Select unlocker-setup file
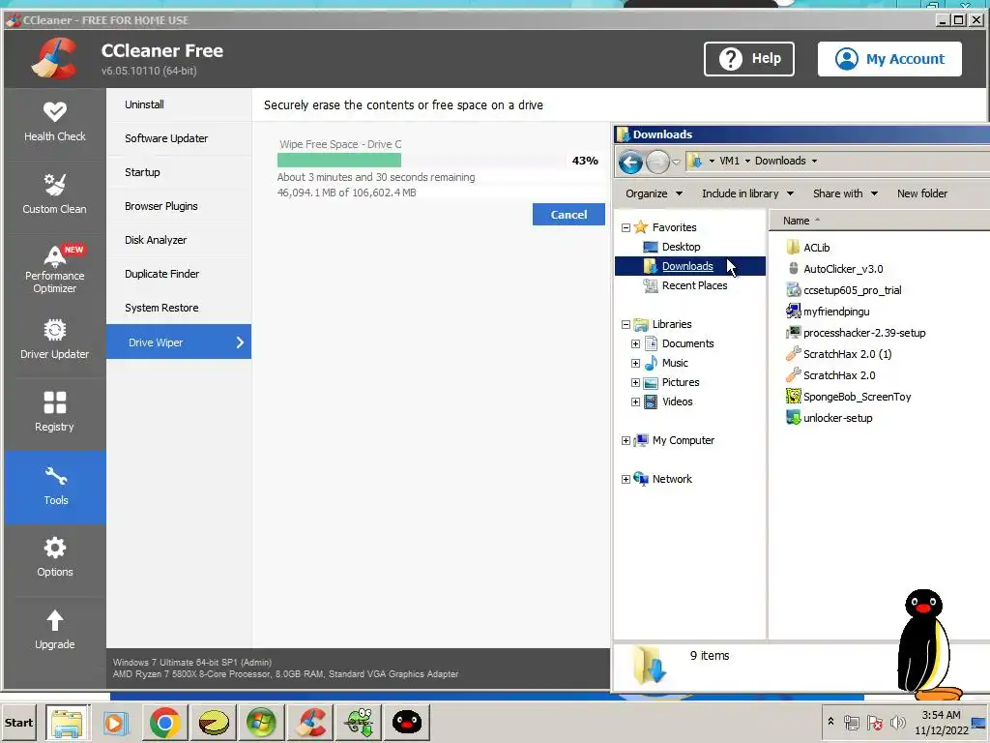 pyautogui.click(x=829, y=418)
